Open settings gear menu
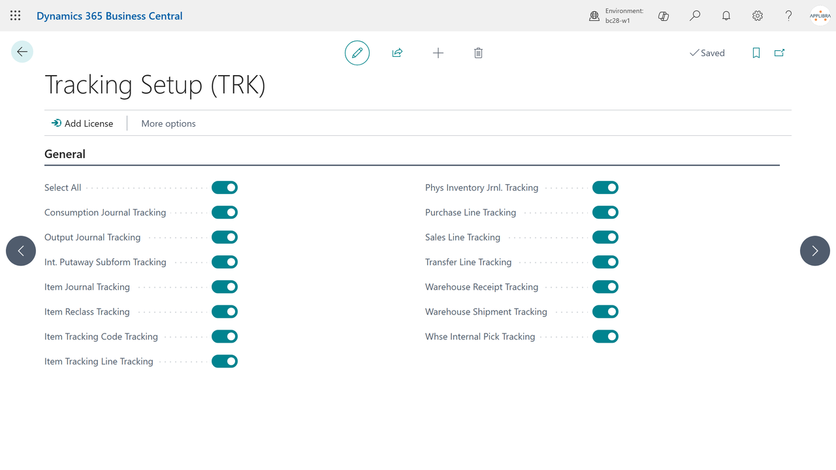Screen dimensions: 836x470 coord(758,16)
